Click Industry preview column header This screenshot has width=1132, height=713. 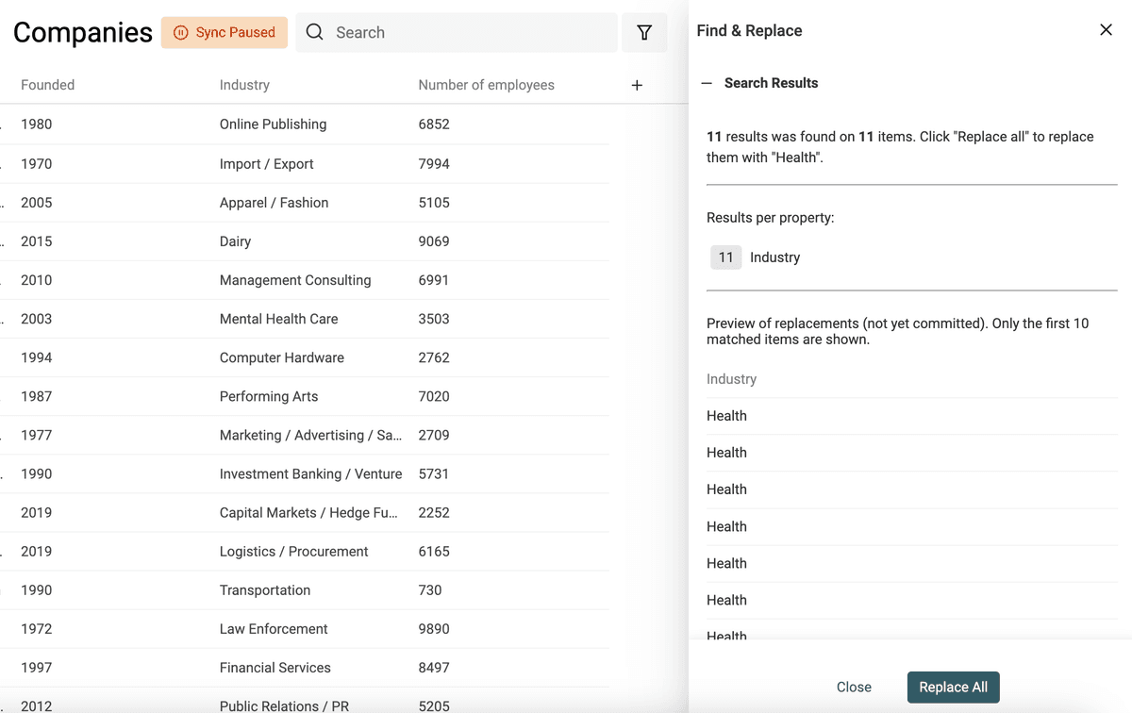click(x=731, y=379)
